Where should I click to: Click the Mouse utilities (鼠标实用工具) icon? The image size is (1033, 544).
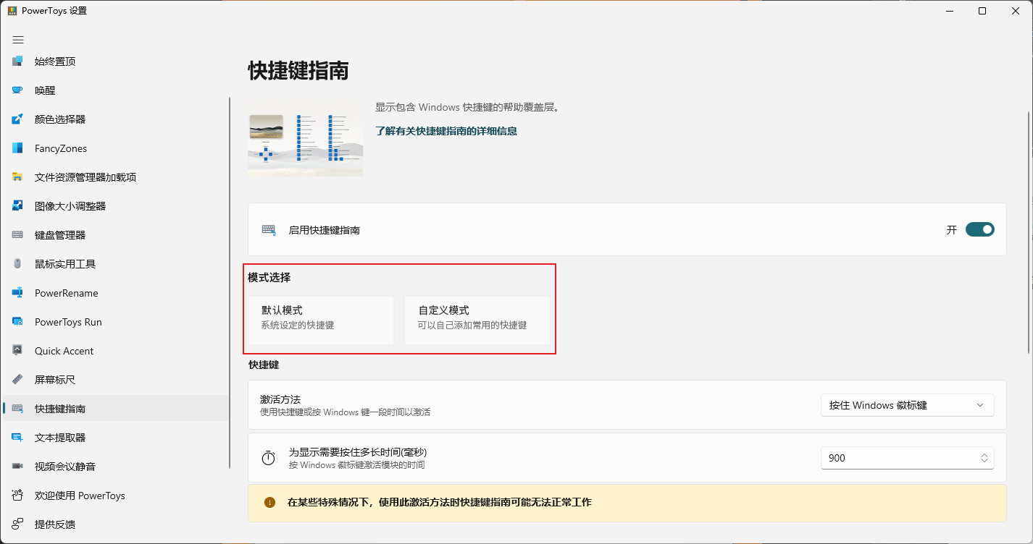click(x=18, y=264)
